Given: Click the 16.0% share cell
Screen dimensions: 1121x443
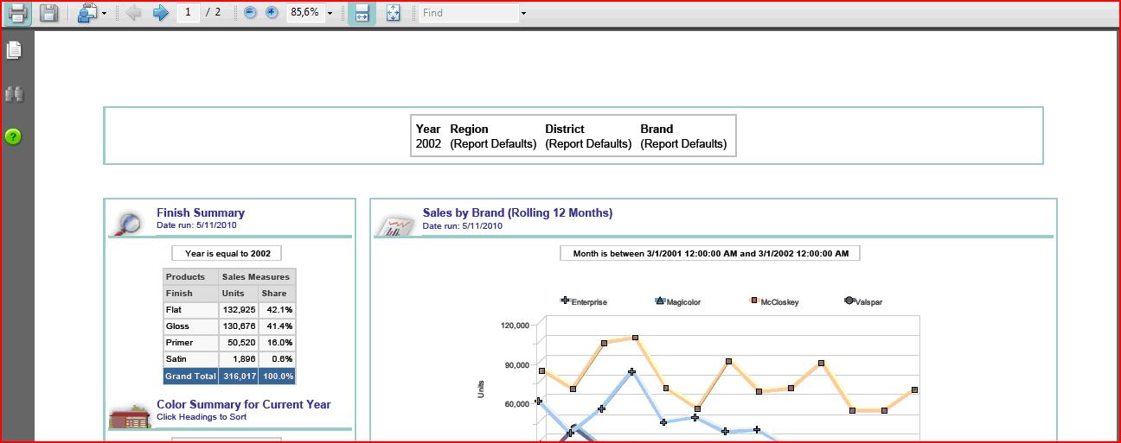Looking at the screenshot, I should coord(277,342).
